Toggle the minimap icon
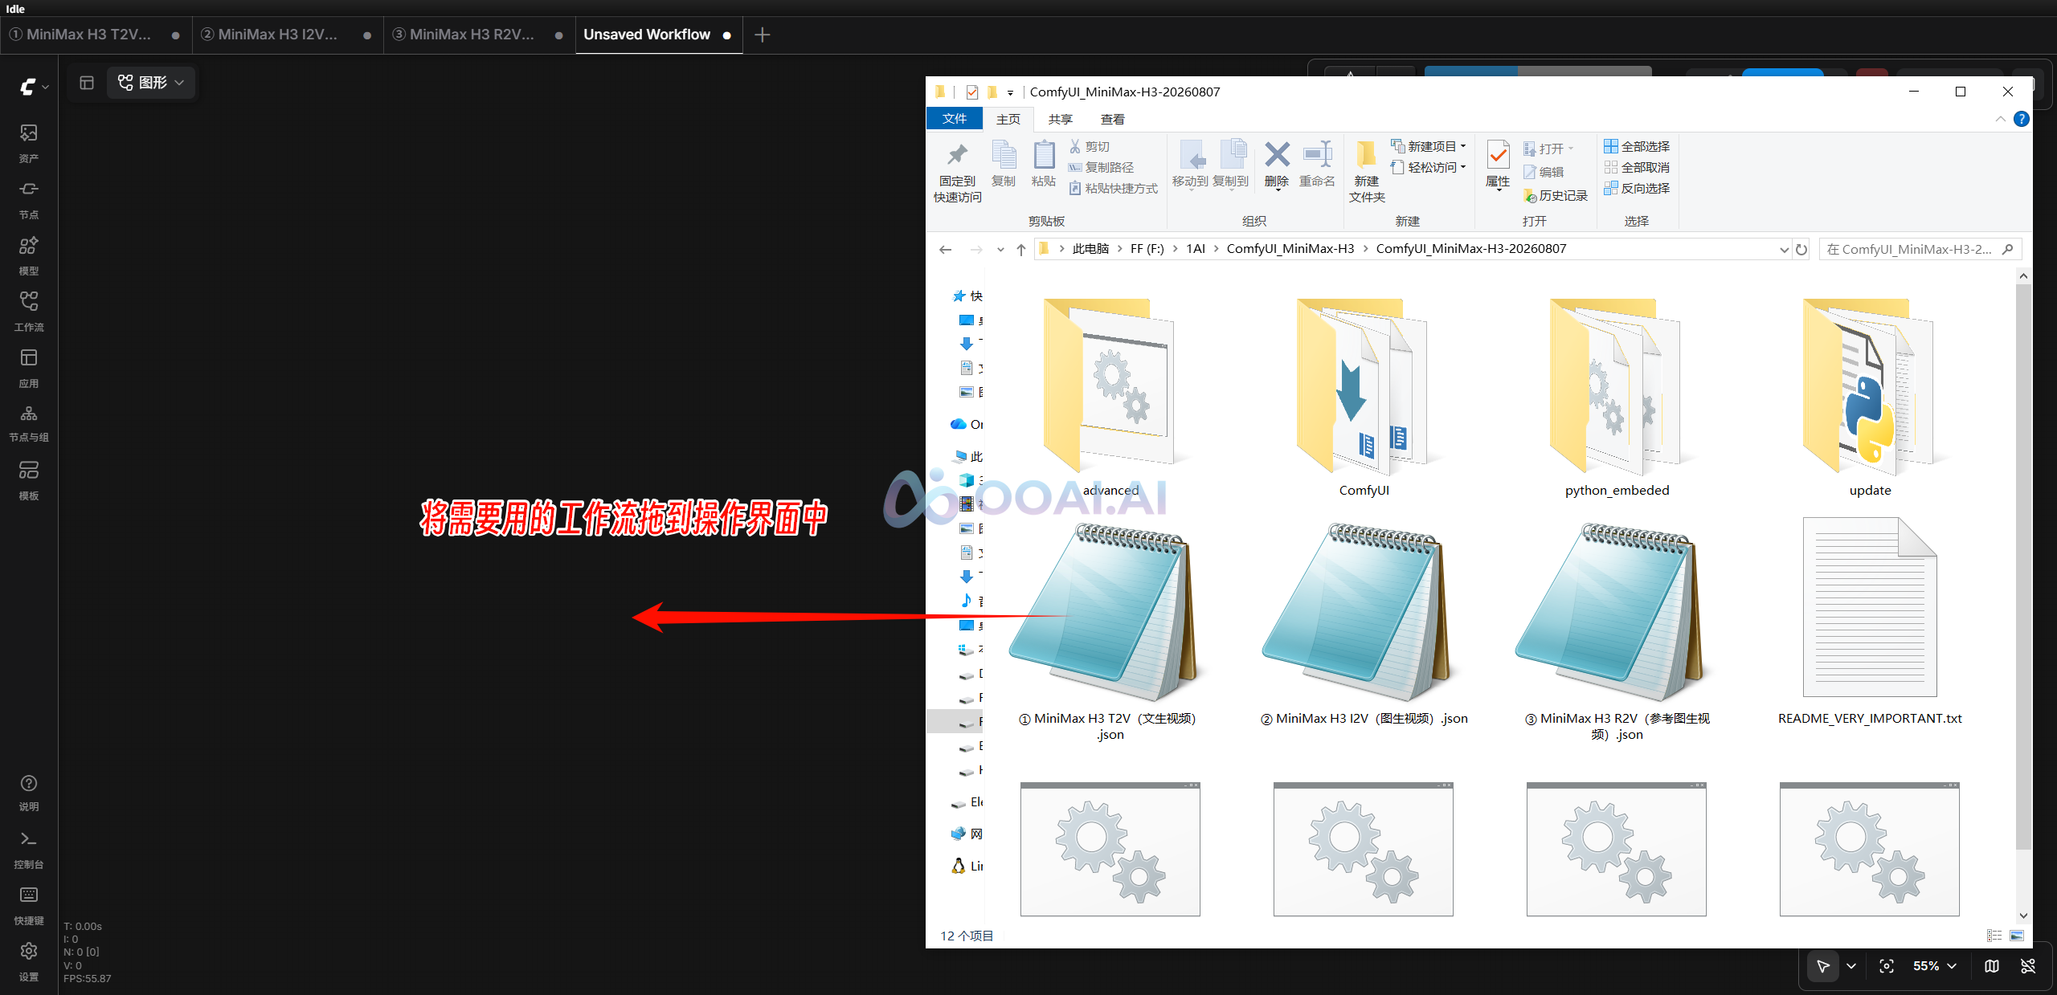The height and width of the screenshot is (995, 2057). [1992, 966]
